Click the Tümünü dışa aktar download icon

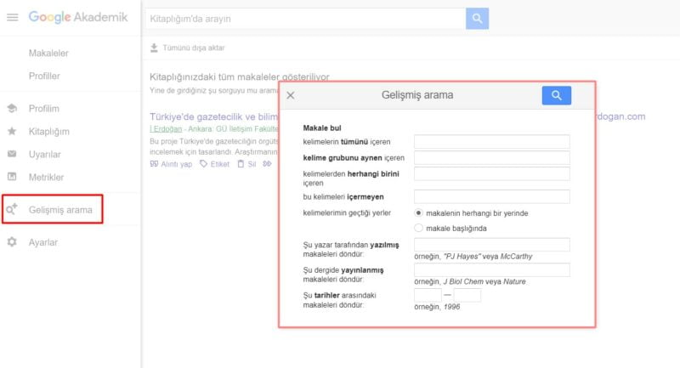point(153,48)
